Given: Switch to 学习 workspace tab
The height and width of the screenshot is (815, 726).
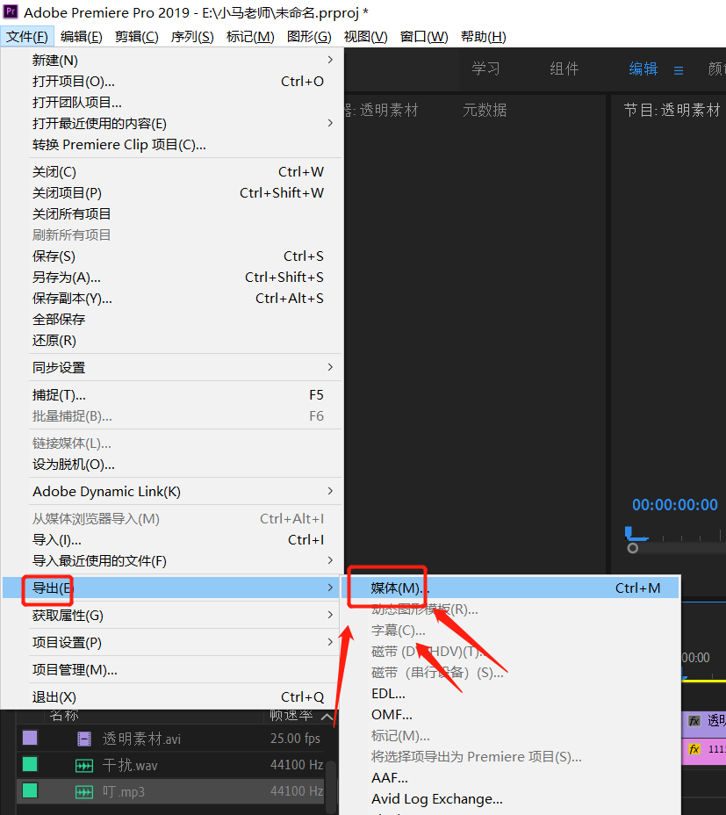Looking at the screenshot, I should [x=486, y=69].
